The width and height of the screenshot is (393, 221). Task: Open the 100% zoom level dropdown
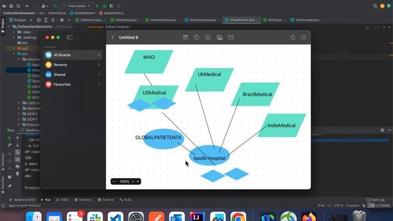coord(126,182)
